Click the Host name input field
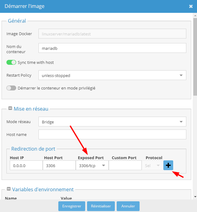Image resolution: width=197 pixels, height=212 pixels. click(112, 134)
